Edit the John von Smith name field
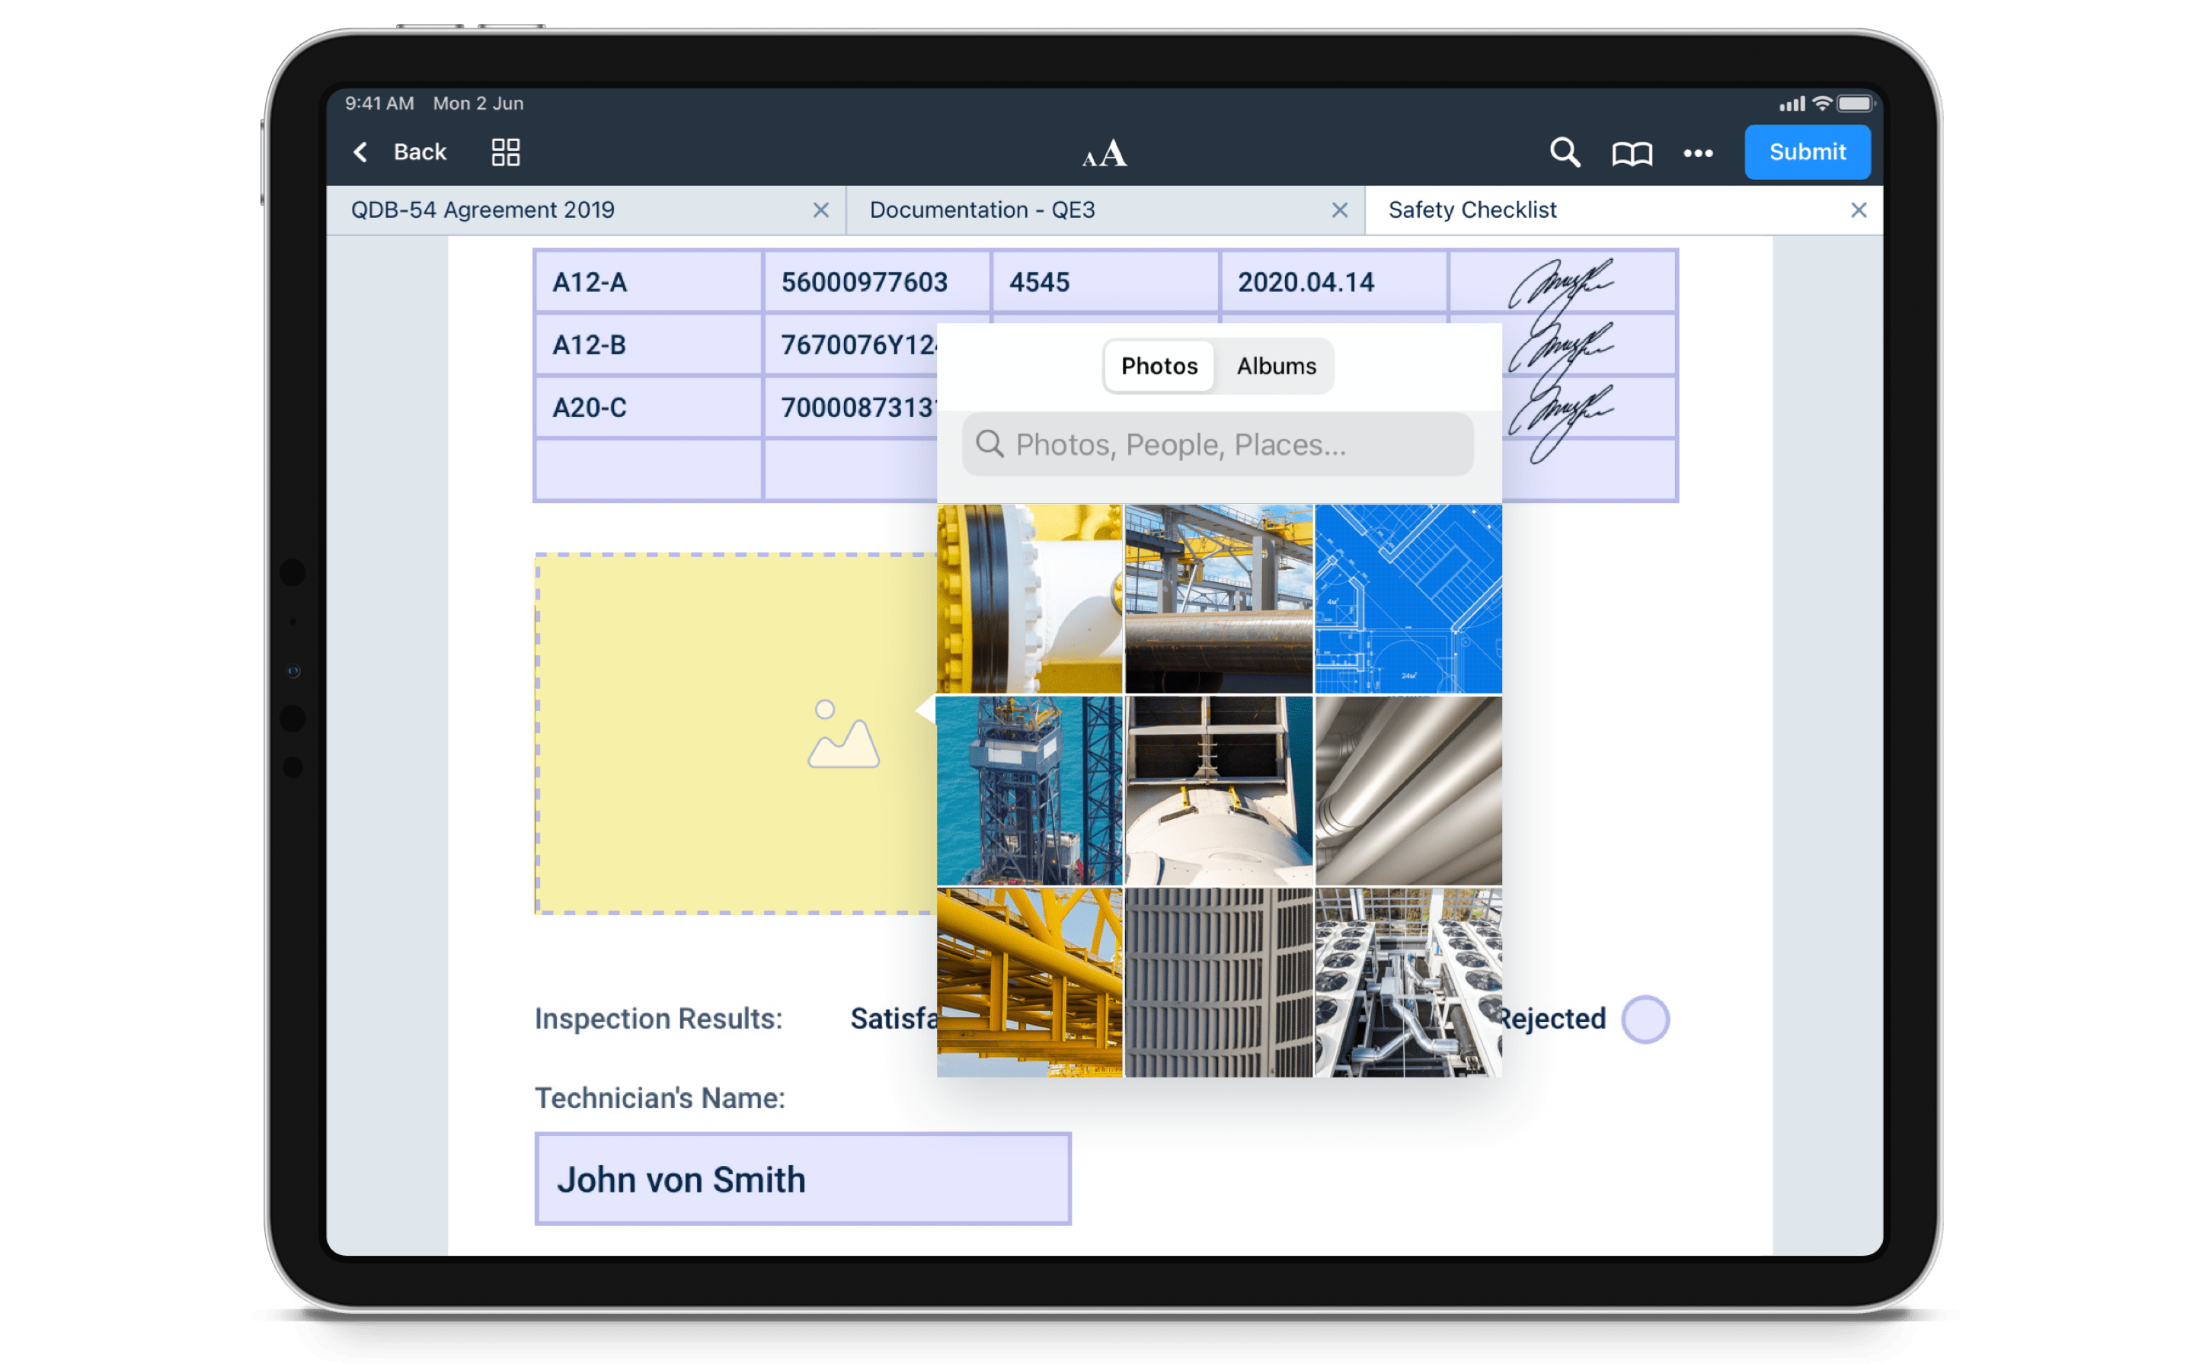Screen dimensions: 2209x1364 pyautogui.click(x=802, y=1179)
